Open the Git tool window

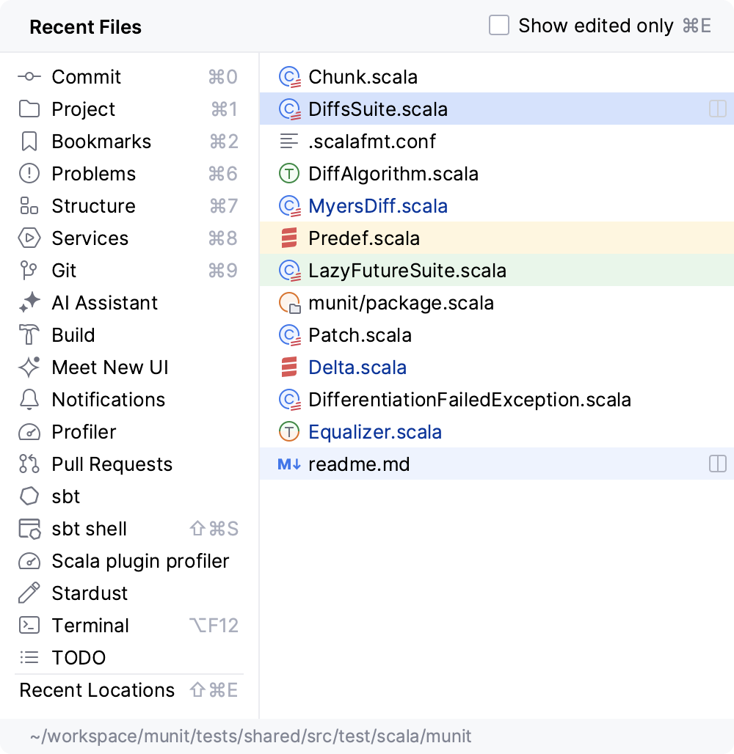[65, 271]
